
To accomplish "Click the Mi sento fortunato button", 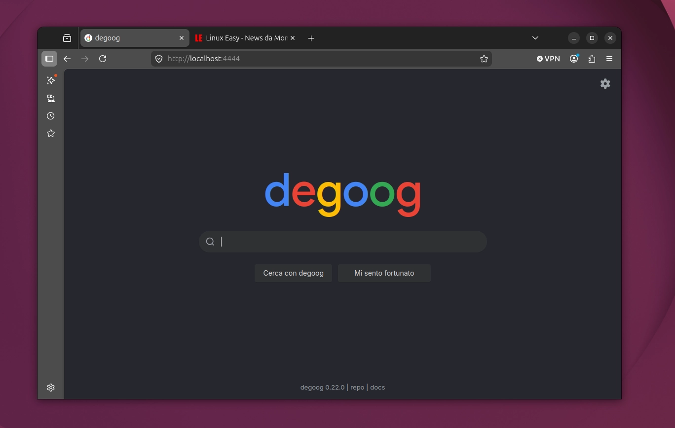I will [x=384, y=273].
